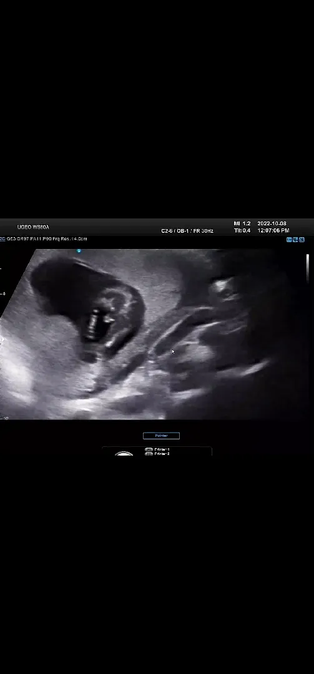The image size is (314, 674).
Task: Click the Printer 1 key icon
Action: point(149,449)
